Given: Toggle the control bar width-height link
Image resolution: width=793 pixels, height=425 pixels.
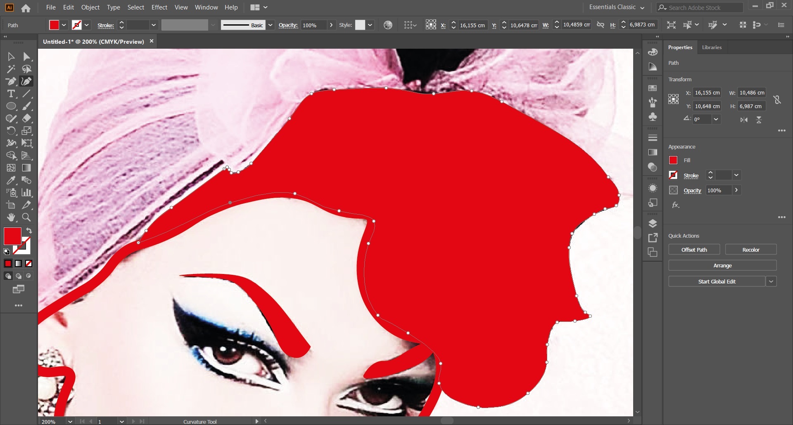Looking at the screenshot, I should click(601, 25).
